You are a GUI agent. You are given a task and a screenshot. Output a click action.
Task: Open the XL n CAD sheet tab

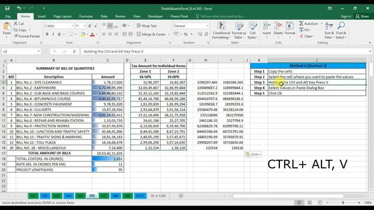coord(158,196)
